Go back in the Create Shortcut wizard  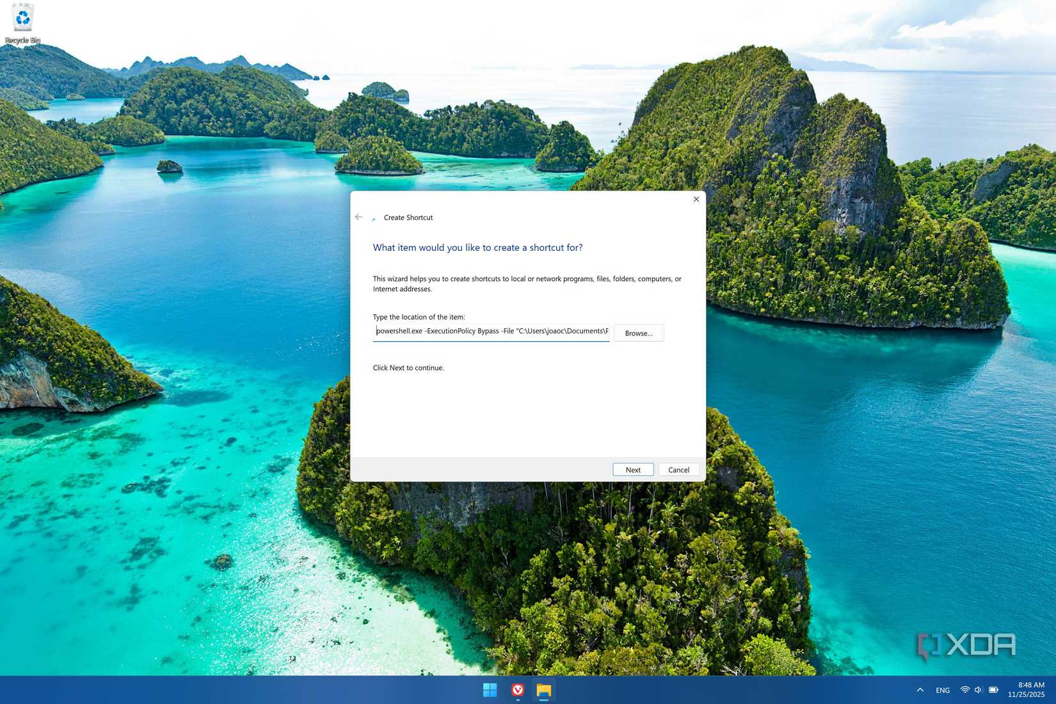coord(358,217)
